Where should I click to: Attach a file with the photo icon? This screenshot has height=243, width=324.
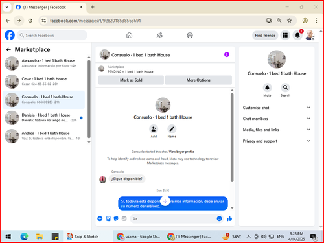point(108,218)
